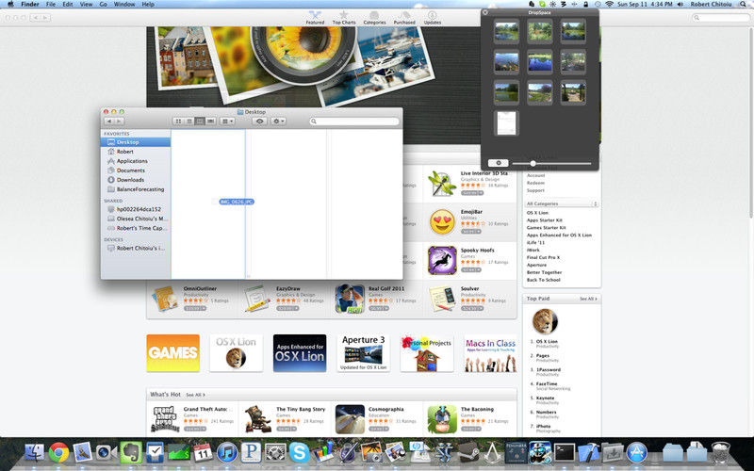Viewport: 754px width, 471px height.
Task: Open The Tiny Bang Story app icon
Action: [x=256, y=418]
